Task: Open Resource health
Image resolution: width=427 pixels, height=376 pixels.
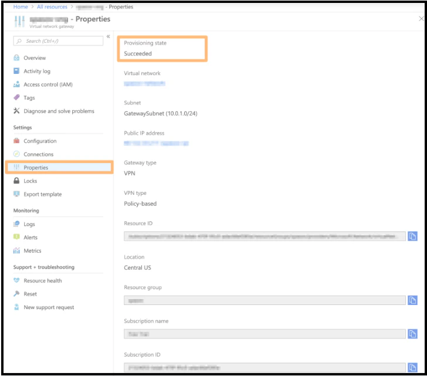Action: pos(42,280)
